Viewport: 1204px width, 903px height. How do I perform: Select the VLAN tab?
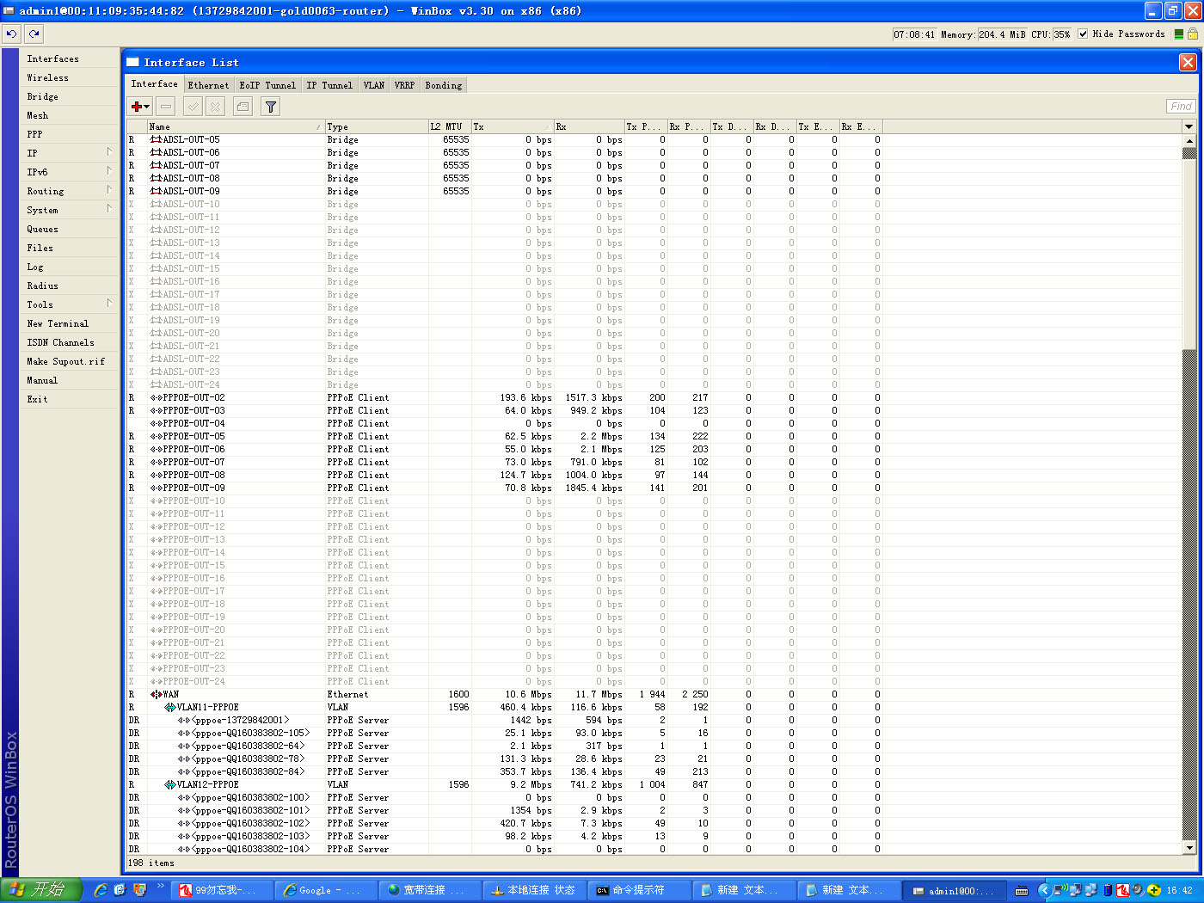(x=374, y=85)
